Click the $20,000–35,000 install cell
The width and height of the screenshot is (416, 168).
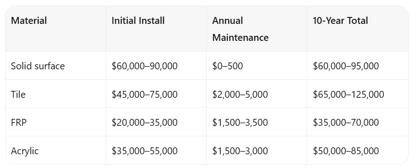144,123
